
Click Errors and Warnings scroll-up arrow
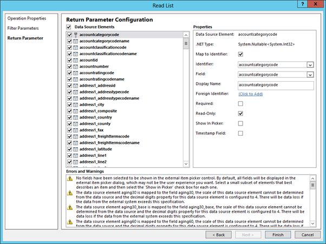point(312,179)
